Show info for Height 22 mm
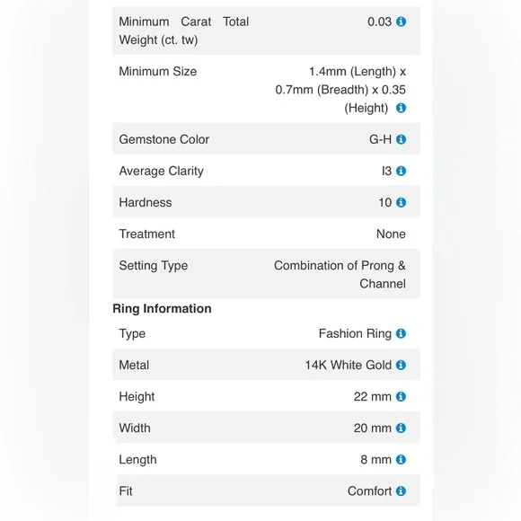This screenshot has width=521, height=521. click(x=401, y=396)
